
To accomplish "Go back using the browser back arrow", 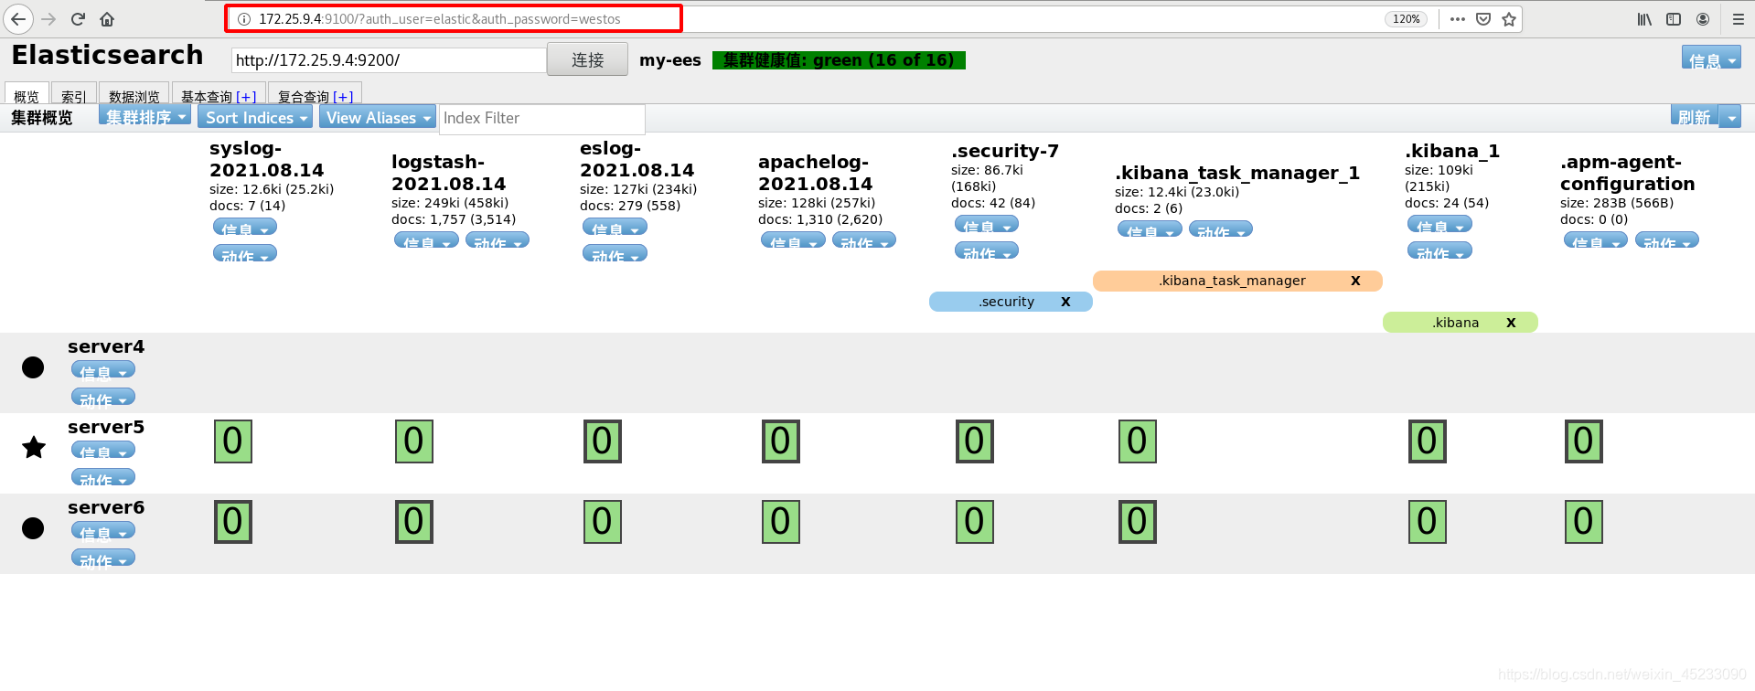I will [x=18, y=19].
